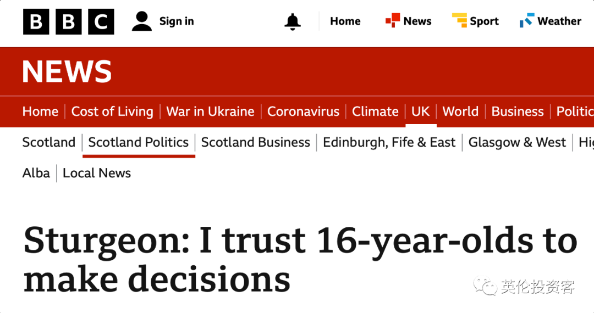594x313 pixels.
Task: Click the yellow Sport bars icon
Action: [459, 20]
